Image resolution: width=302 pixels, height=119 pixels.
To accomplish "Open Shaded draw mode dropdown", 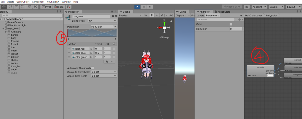I will (x=130, y=15).
